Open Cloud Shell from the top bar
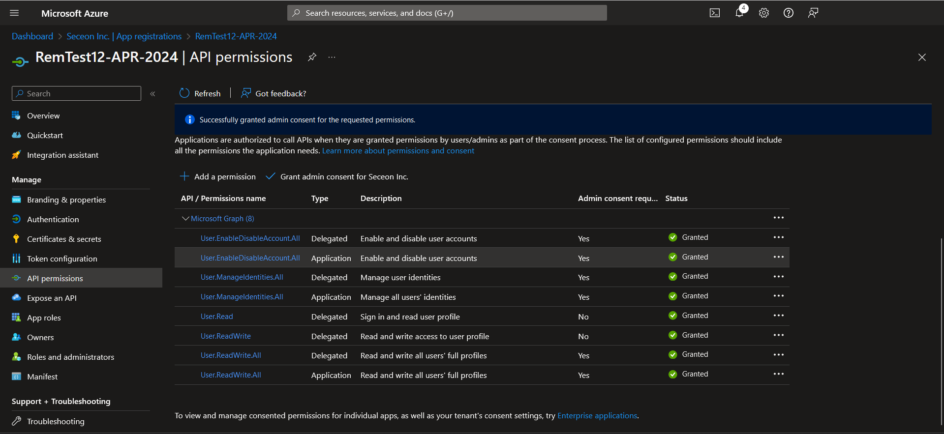 [x=715, y=13]
